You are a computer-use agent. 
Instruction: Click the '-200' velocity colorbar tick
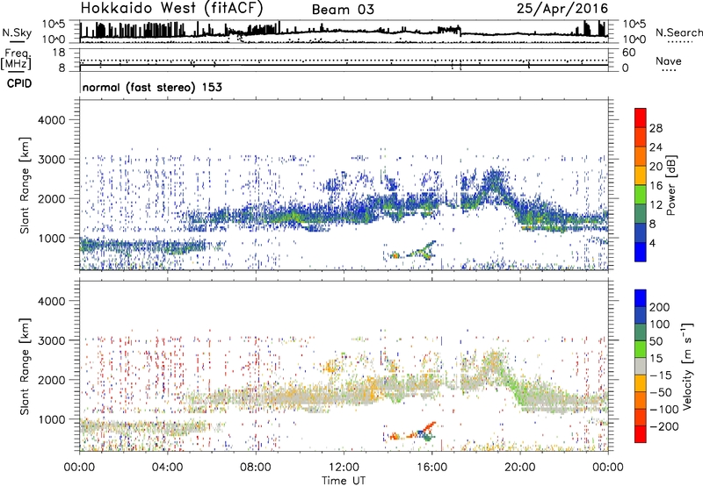pyautogui.click(x=664, y=426)
